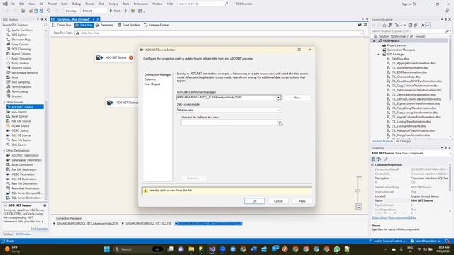Click Cancel in ADO.NET Source Editor
Image resolution: width=454 pixels, height=255 pixels.
coord(278,201)
